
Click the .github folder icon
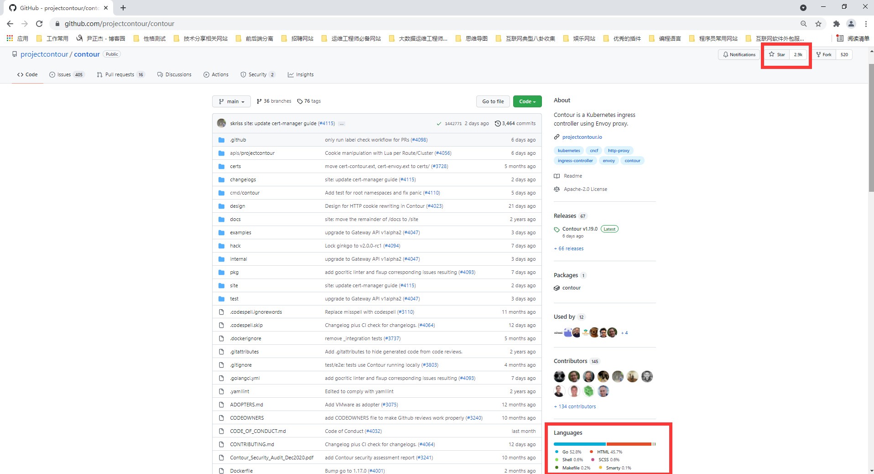point(222,140)
